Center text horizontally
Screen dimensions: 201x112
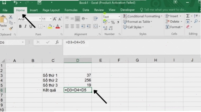[72, 26]
